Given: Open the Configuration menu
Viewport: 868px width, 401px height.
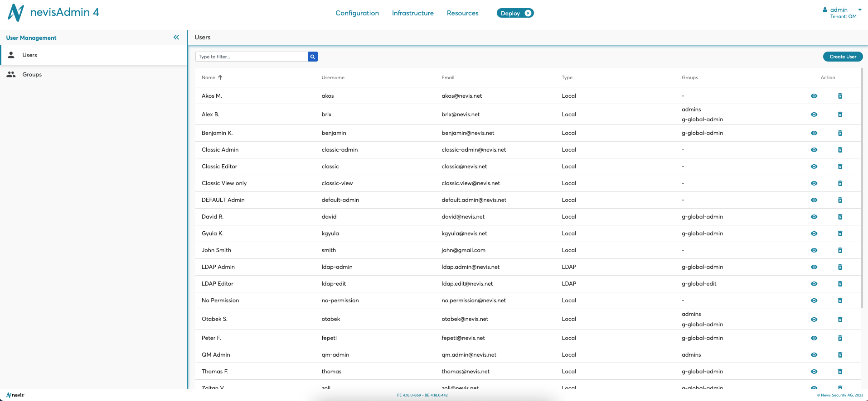Looking at the screenshot, I should (357, 13).
